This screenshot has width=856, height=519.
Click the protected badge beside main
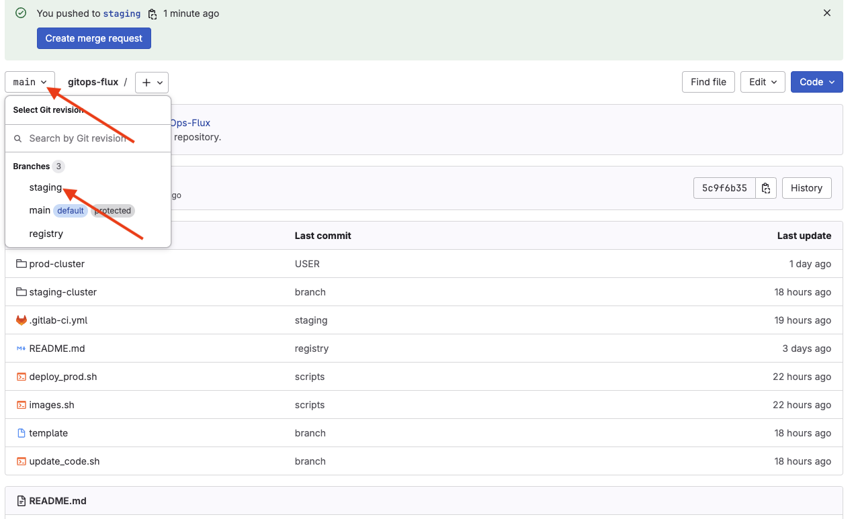(x=113, y=211)
